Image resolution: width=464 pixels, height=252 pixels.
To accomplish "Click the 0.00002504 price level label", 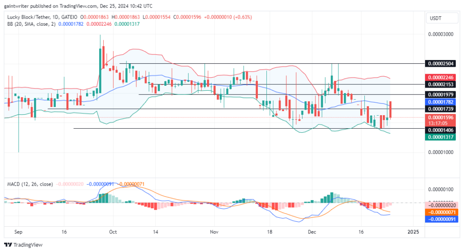I will [x=440, y=63].
